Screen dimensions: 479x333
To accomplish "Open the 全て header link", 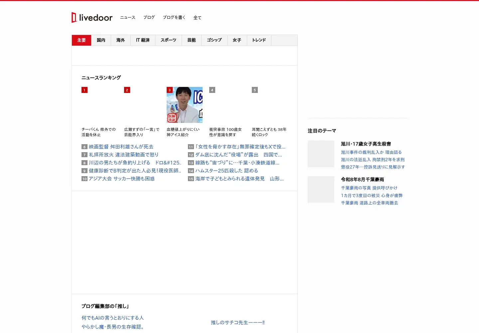I will click(198, 18).
